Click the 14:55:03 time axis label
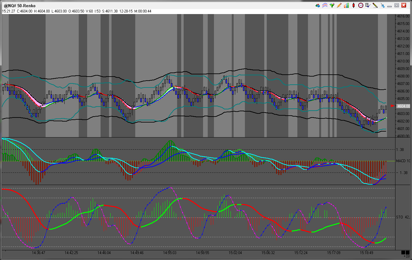Screen dimensions: 412x260 [x=170, y=252]
